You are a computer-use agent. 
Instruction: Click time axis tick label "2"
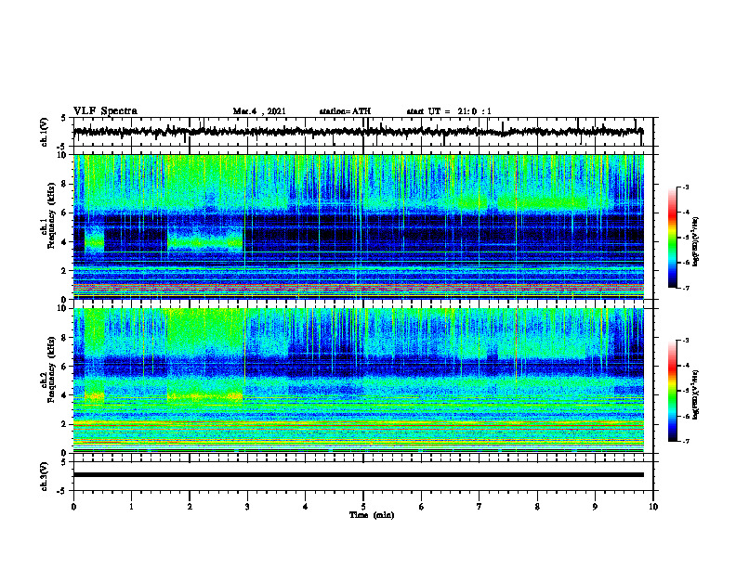[190, 507]
